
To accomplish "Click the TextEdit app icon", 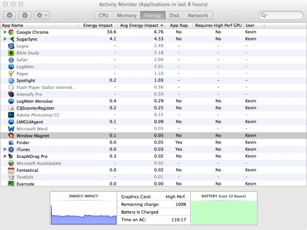I will (11, 177).
